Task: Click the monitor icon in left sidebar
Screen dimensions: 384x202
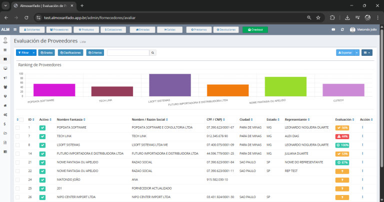Action: tap(5, 68)
